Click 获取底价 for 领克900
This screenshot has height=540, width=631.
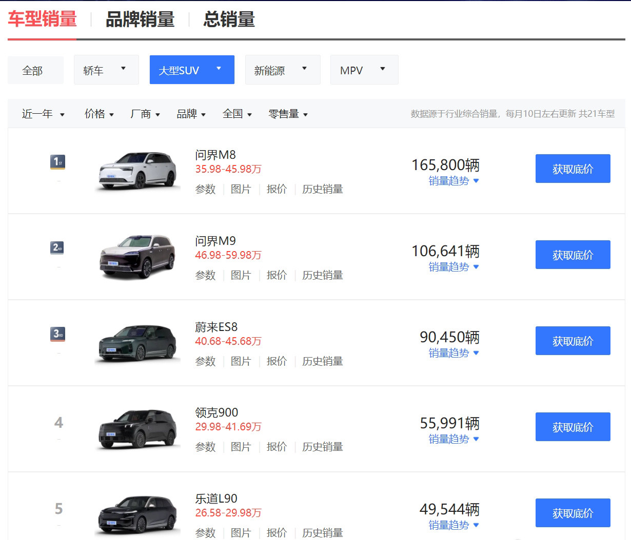(x=573, y=427)
